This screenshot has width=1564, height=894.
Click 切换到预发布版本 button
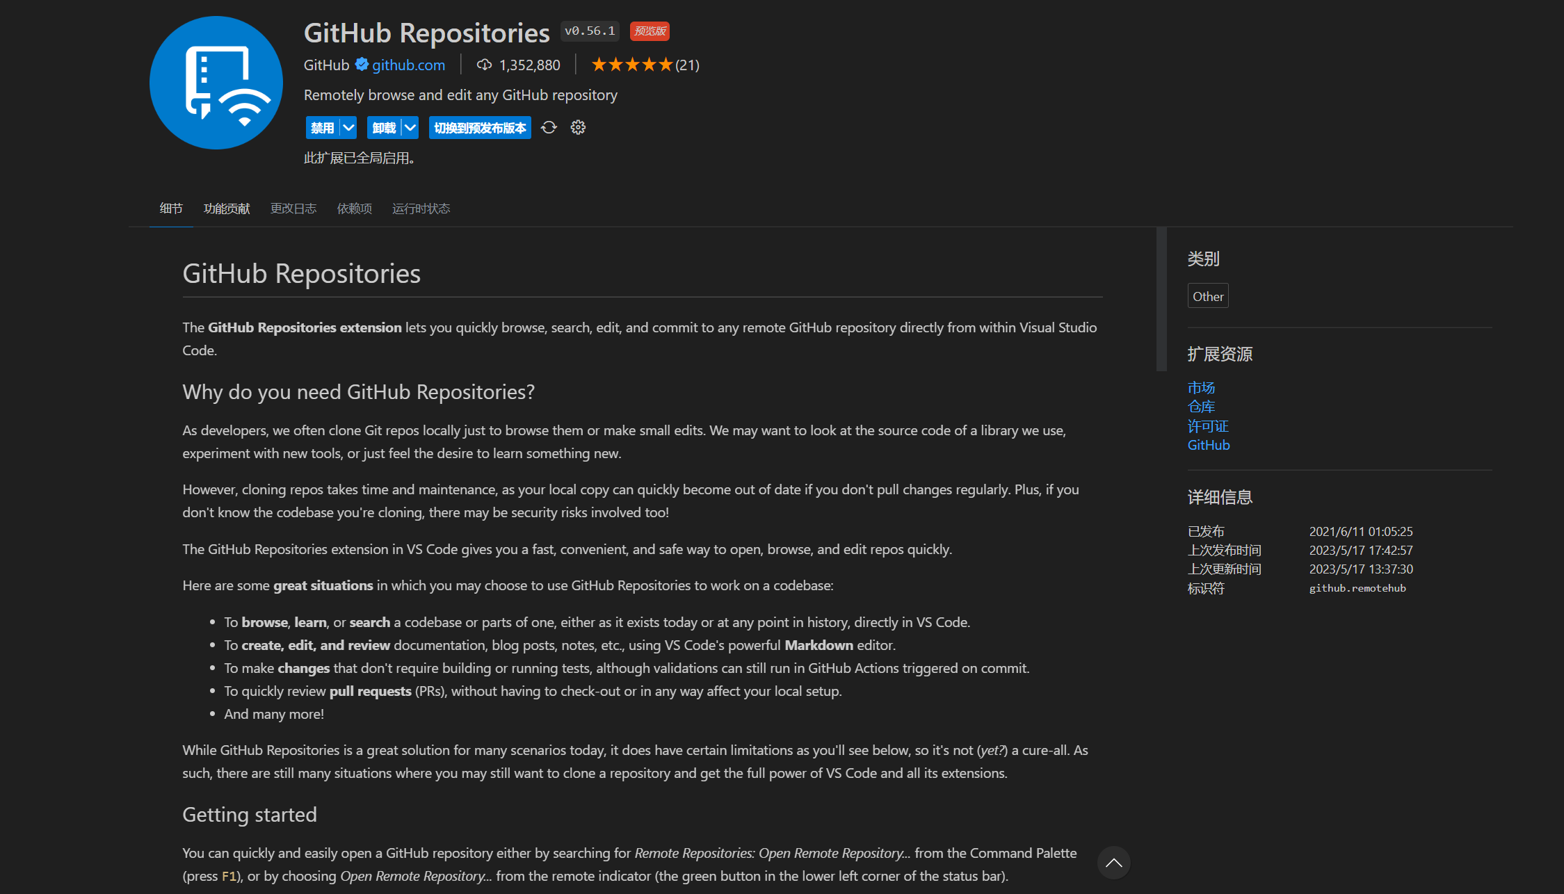(x=480, y=128)
